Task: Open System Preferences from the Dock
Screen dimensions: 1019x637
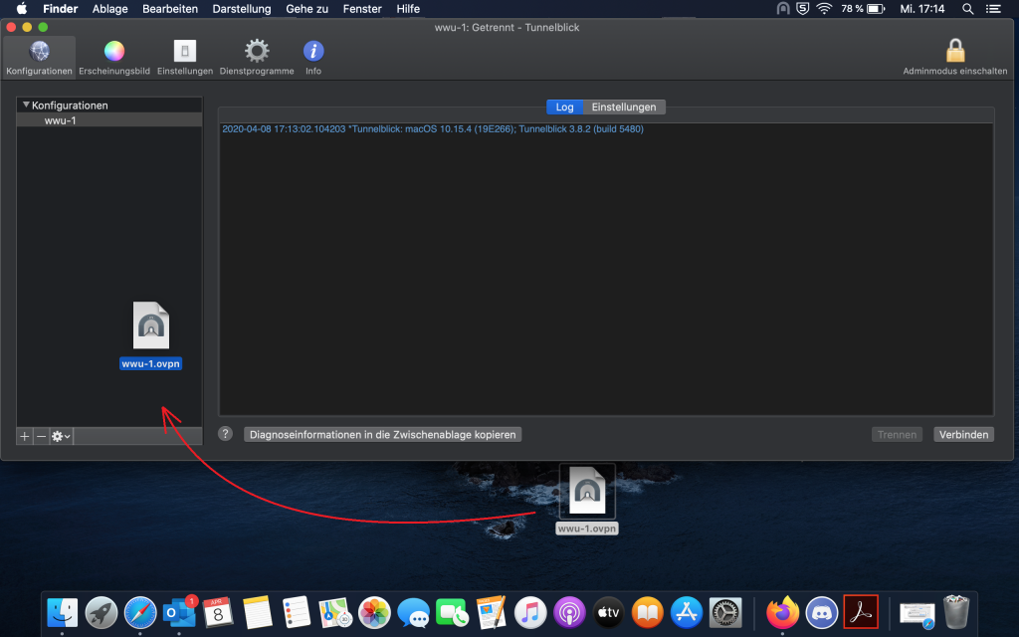Action: 725,612
